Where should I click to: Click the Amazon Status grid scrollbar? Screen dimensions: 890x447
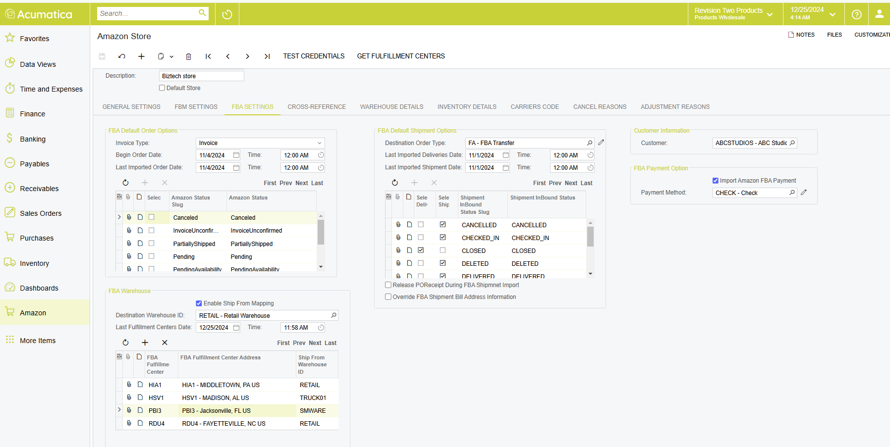321,232
